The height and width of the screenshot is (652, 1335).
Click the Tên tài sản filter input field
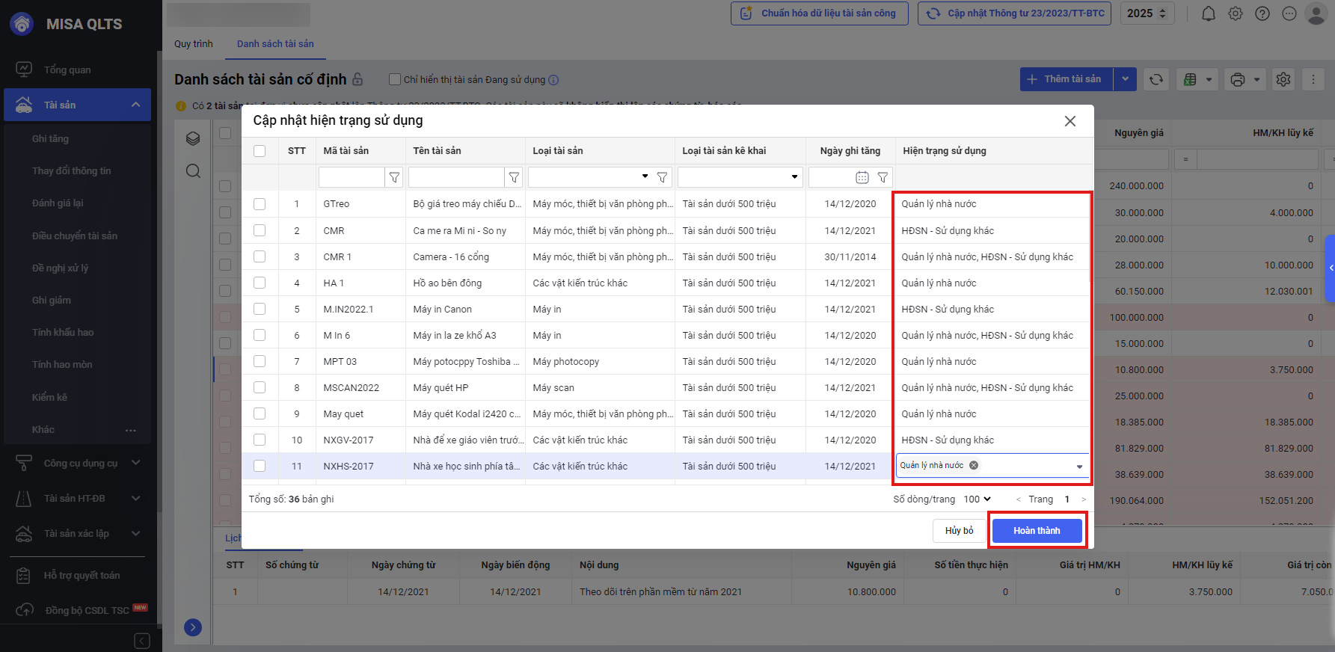click(456, 177)
